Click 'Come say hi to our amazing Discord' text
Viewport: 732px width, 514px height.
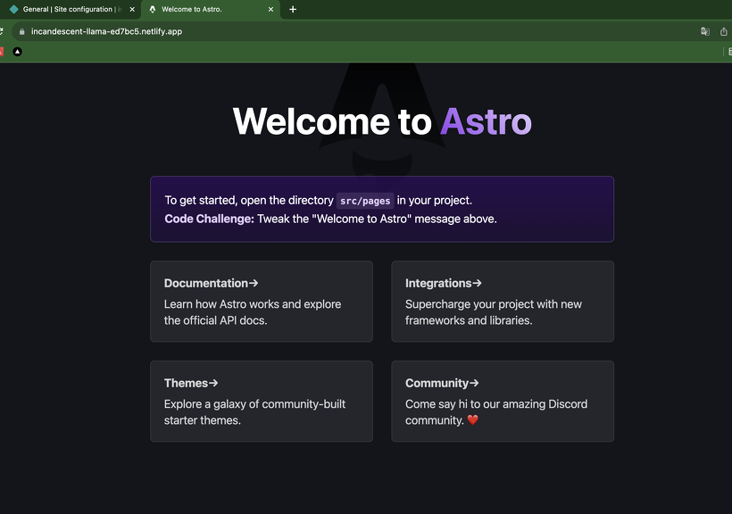coord(496,404)
